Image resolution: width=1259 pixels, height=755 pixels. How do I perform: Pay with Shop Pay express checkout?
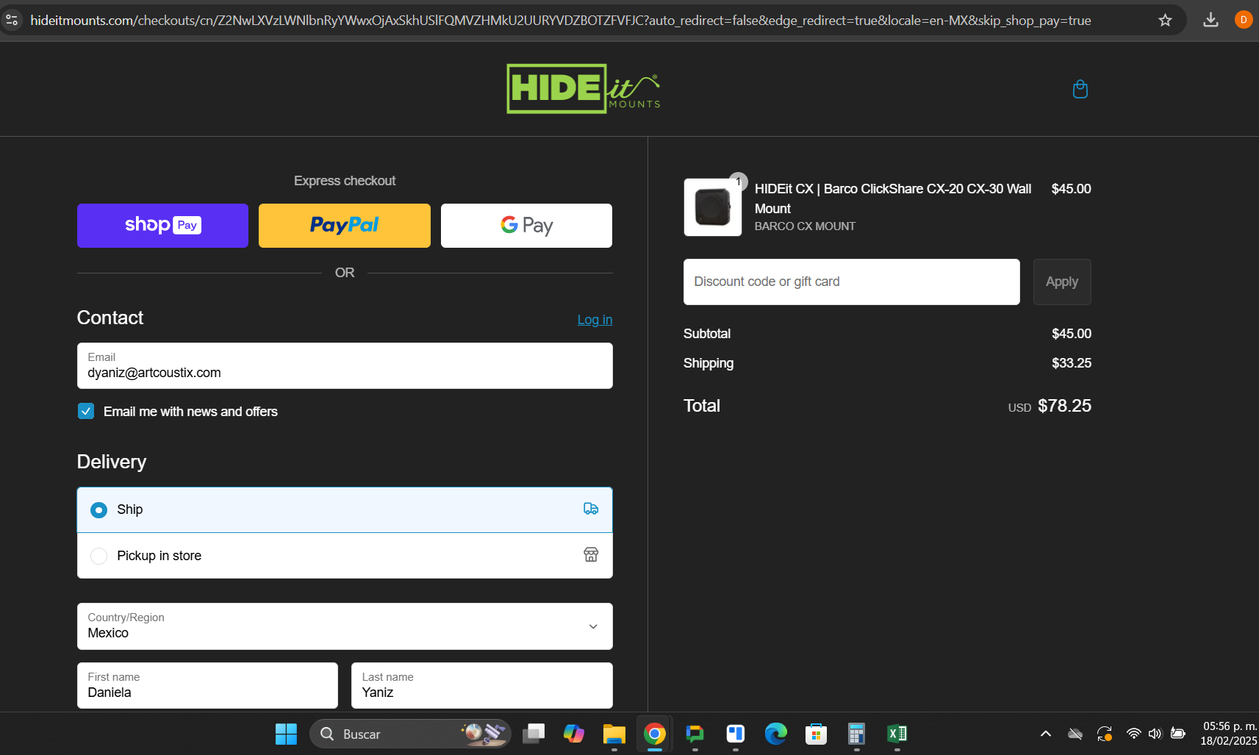coord(162,226)
